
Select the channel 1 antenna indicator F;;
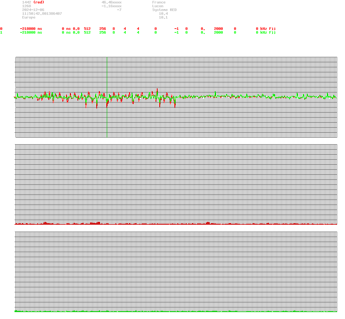[273, 32]
